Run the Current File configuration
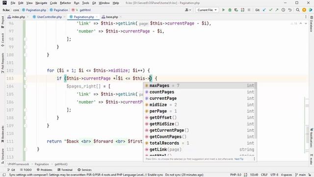314x177 pixels. pyautogui.click(x=223, y=10)
